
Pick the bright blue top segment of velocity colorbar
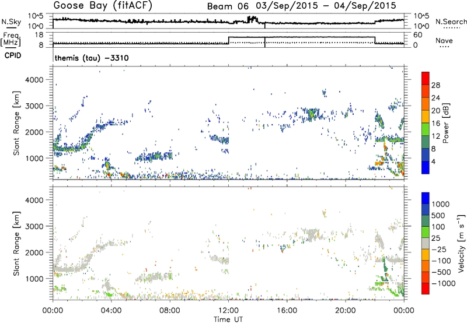426,198
